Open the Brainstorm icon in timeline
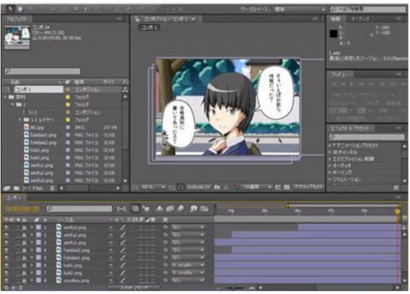Screen dimensions: 410x294 193,209
